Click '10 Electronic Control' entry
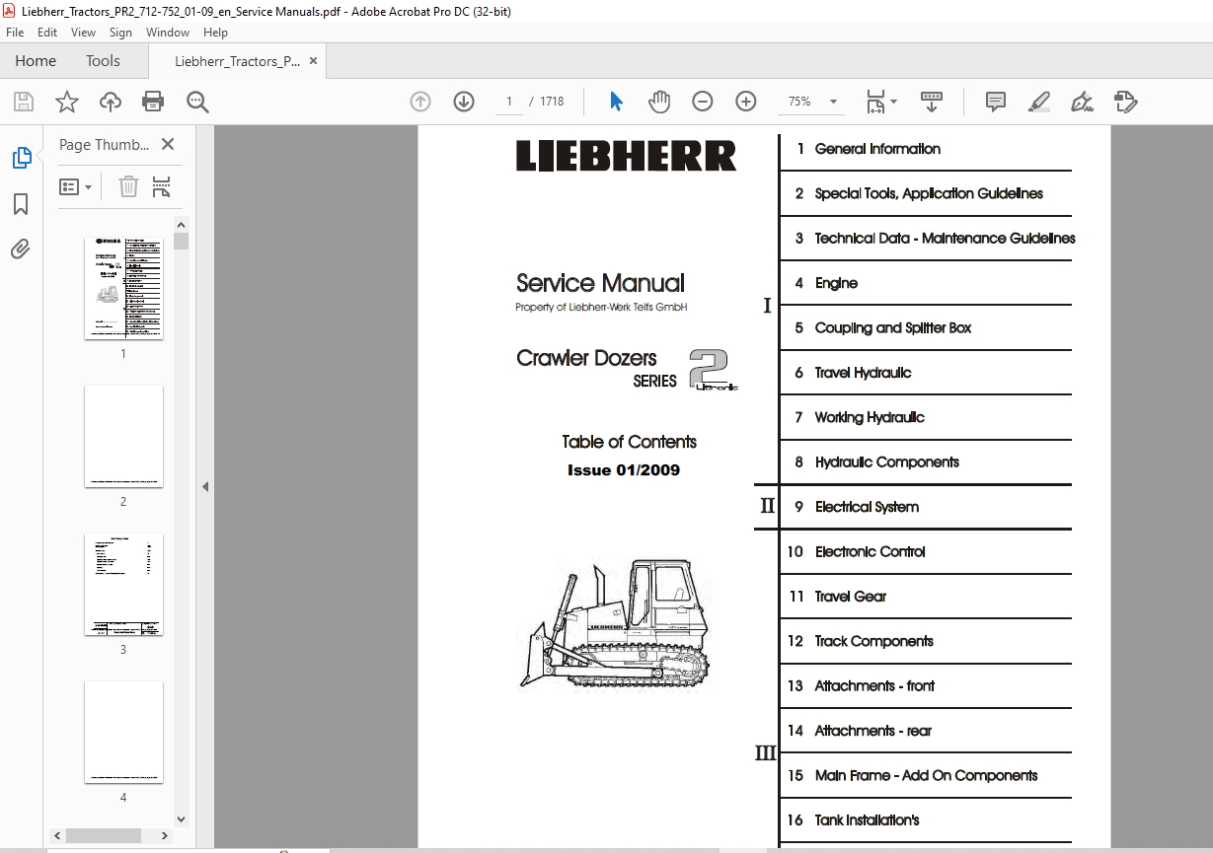This screenshot has height=853, width=1213. 856,552
